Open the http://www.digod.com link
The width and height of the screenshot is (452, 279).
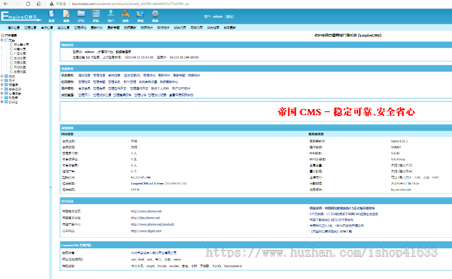146,231
